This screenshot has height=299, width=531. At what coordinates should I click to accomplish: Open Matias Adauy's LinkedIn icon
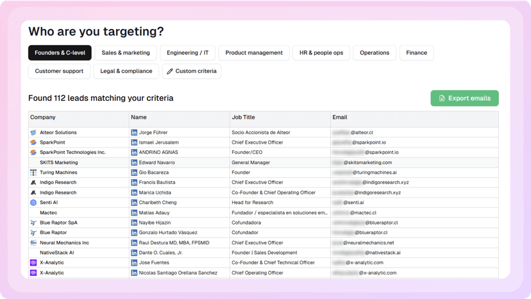pos(134,213)
